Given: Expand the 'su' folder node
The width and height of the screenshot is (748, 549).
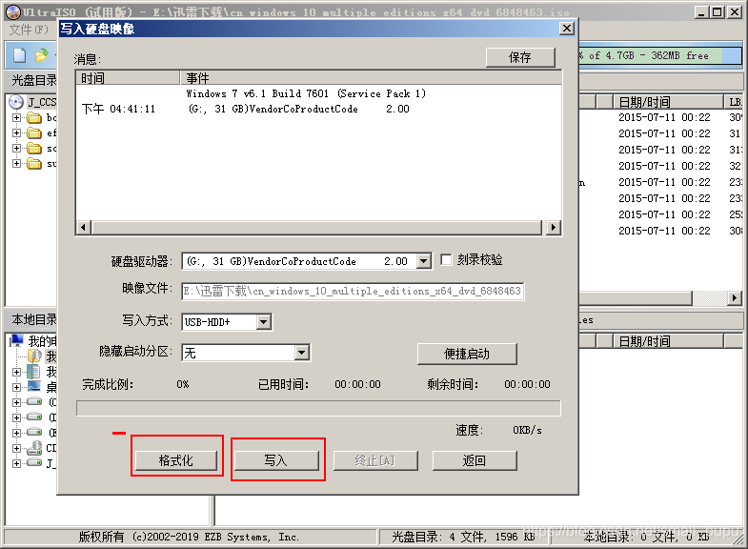Looking at the screenshot, I should [17, 163].
